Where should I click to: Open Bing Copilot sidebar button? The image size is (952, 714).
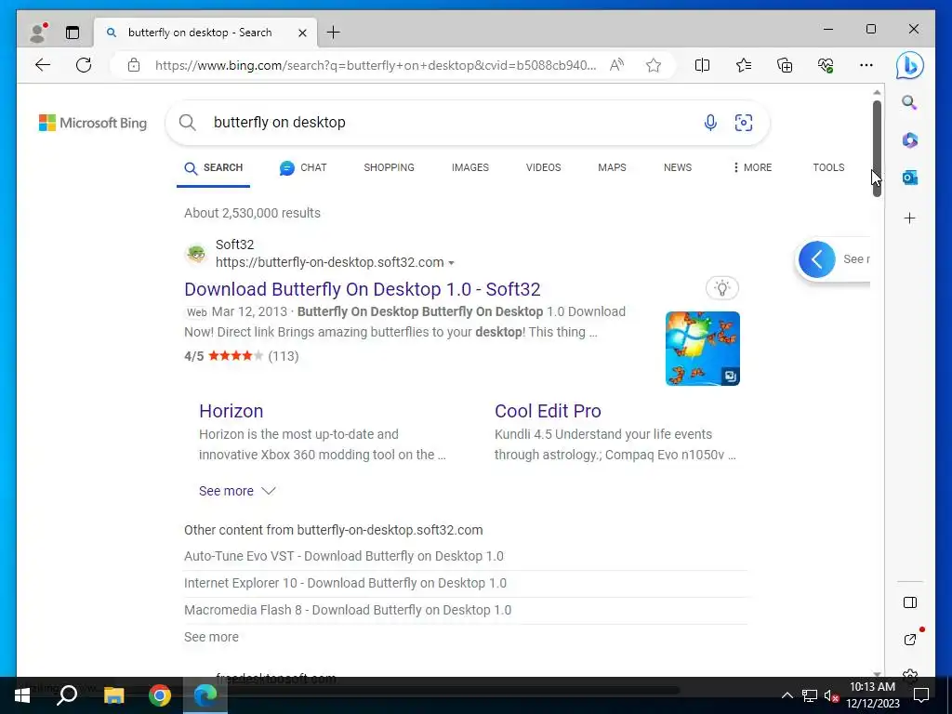pos(909,66)
